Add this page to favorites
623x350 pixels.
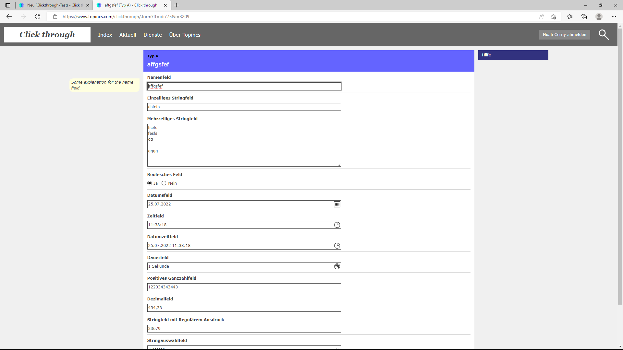pyautogui.click(x=554, y=17)
